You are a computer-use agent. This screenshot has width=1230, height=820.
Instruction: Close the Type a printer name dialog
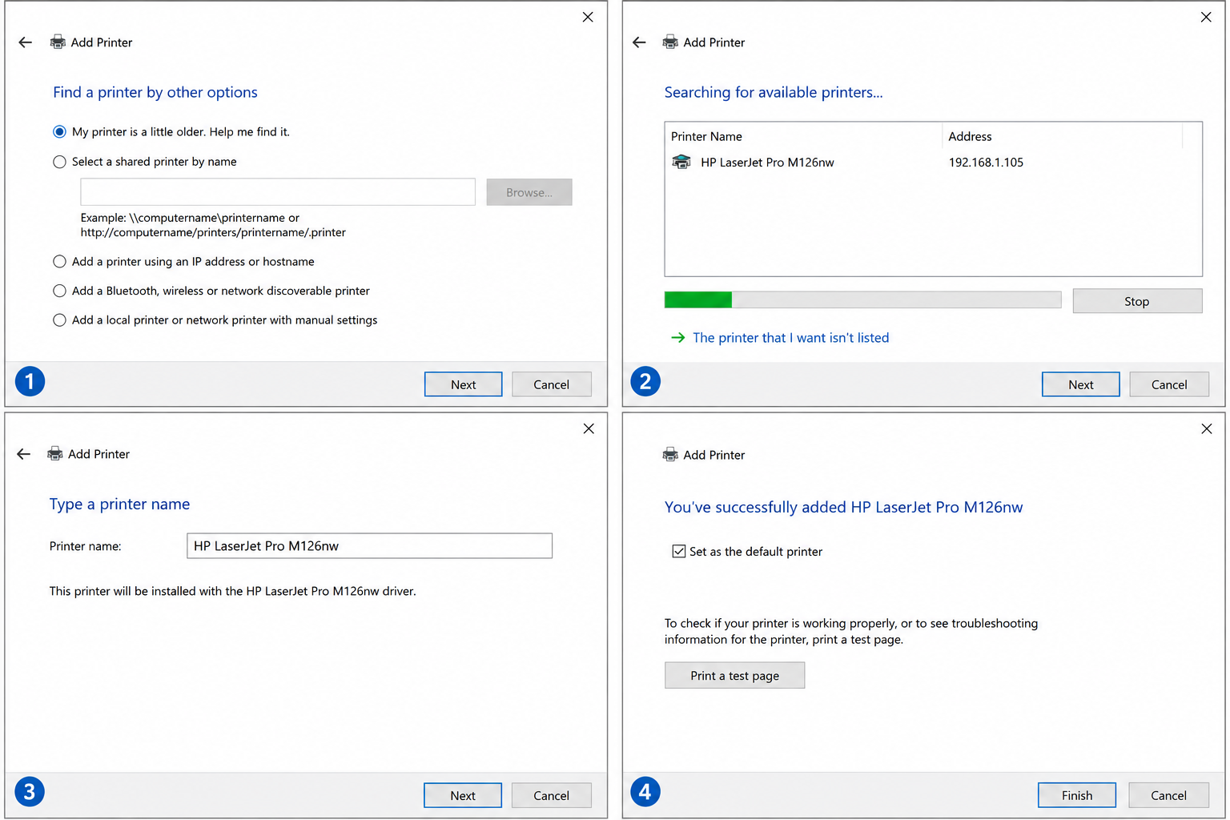tap(589, 428)
